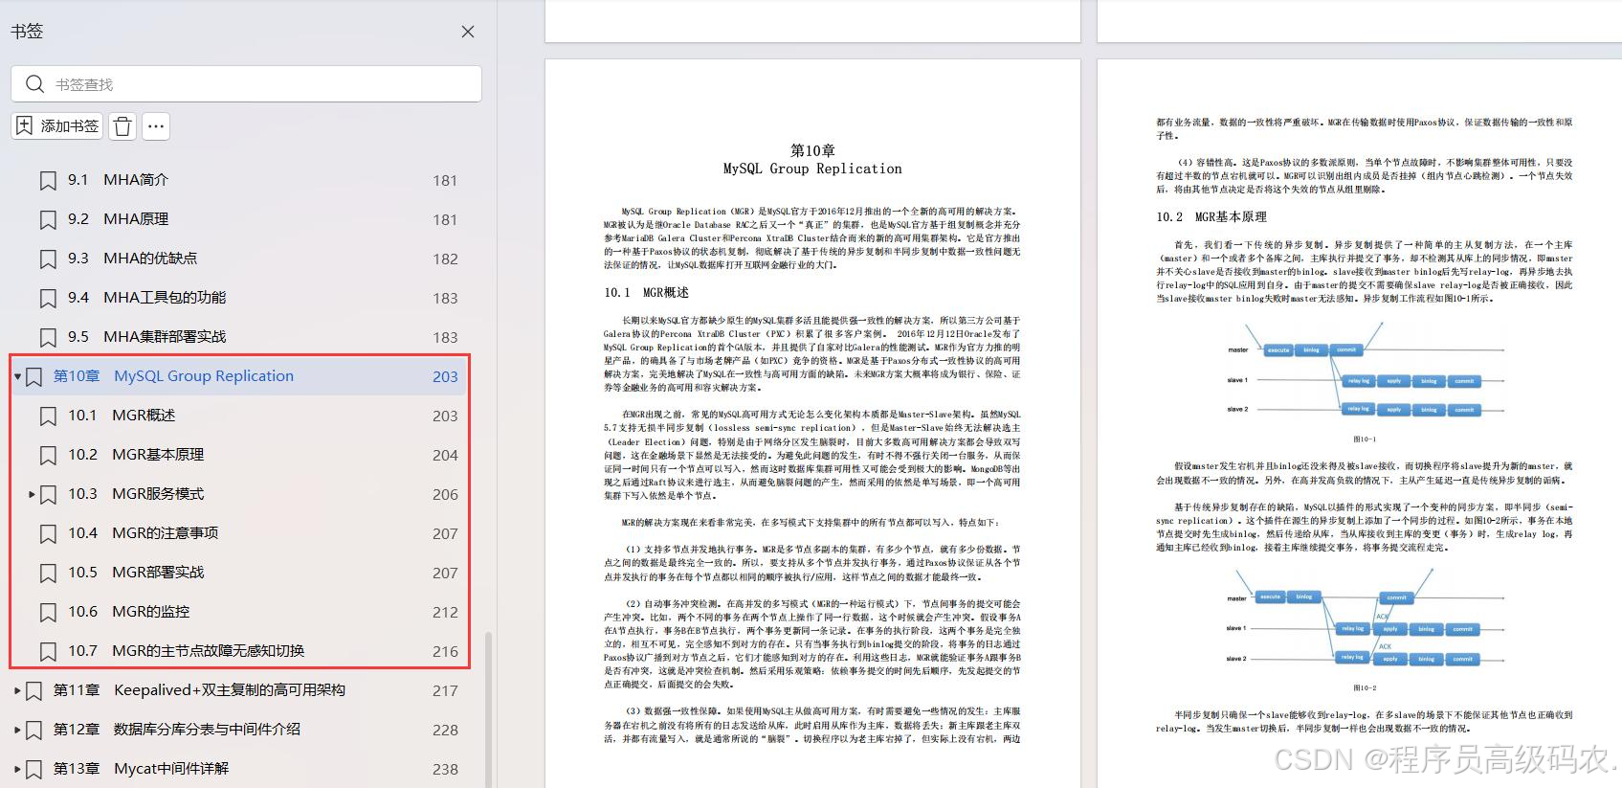Close the 书签 bookmarks panel
The image size is (1622, 788).
tap(468, 32)
